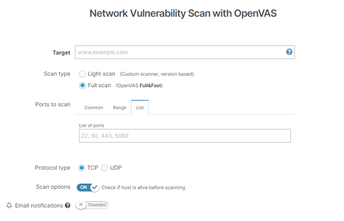The width and height of the screenshot is (344, 221).
Task: Click the 'Check if host is alive' label
Action: pyautogui.click(x=143, y=188)
